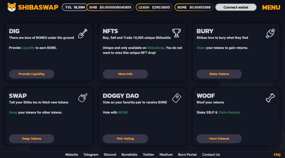Follow the green Claim Returns link
285x158 pixels.
pyautogui.click(x=229, y=112)
